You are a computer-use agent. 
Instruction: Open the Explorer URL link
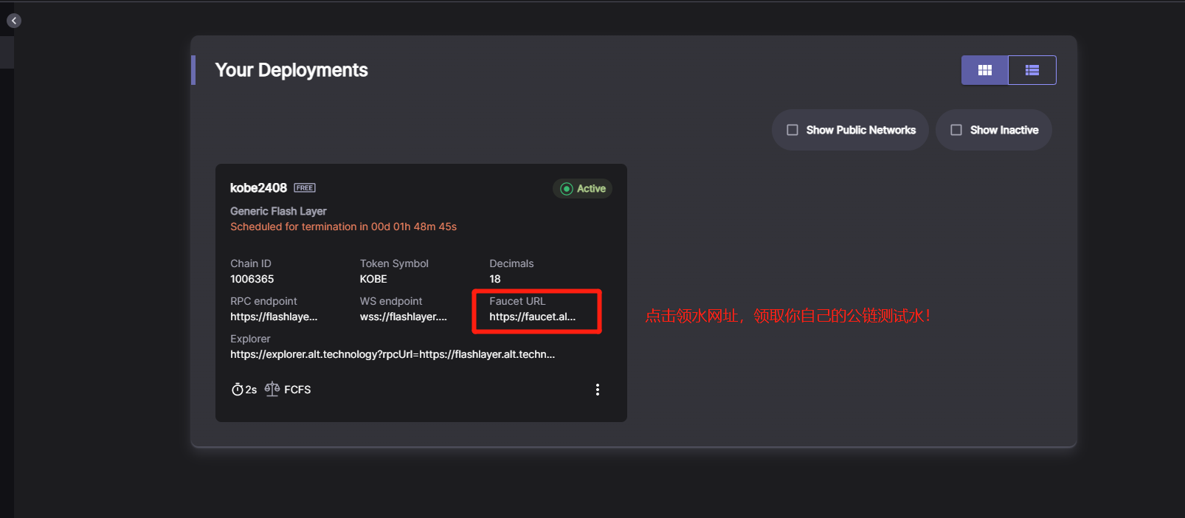tap(392, 354)
